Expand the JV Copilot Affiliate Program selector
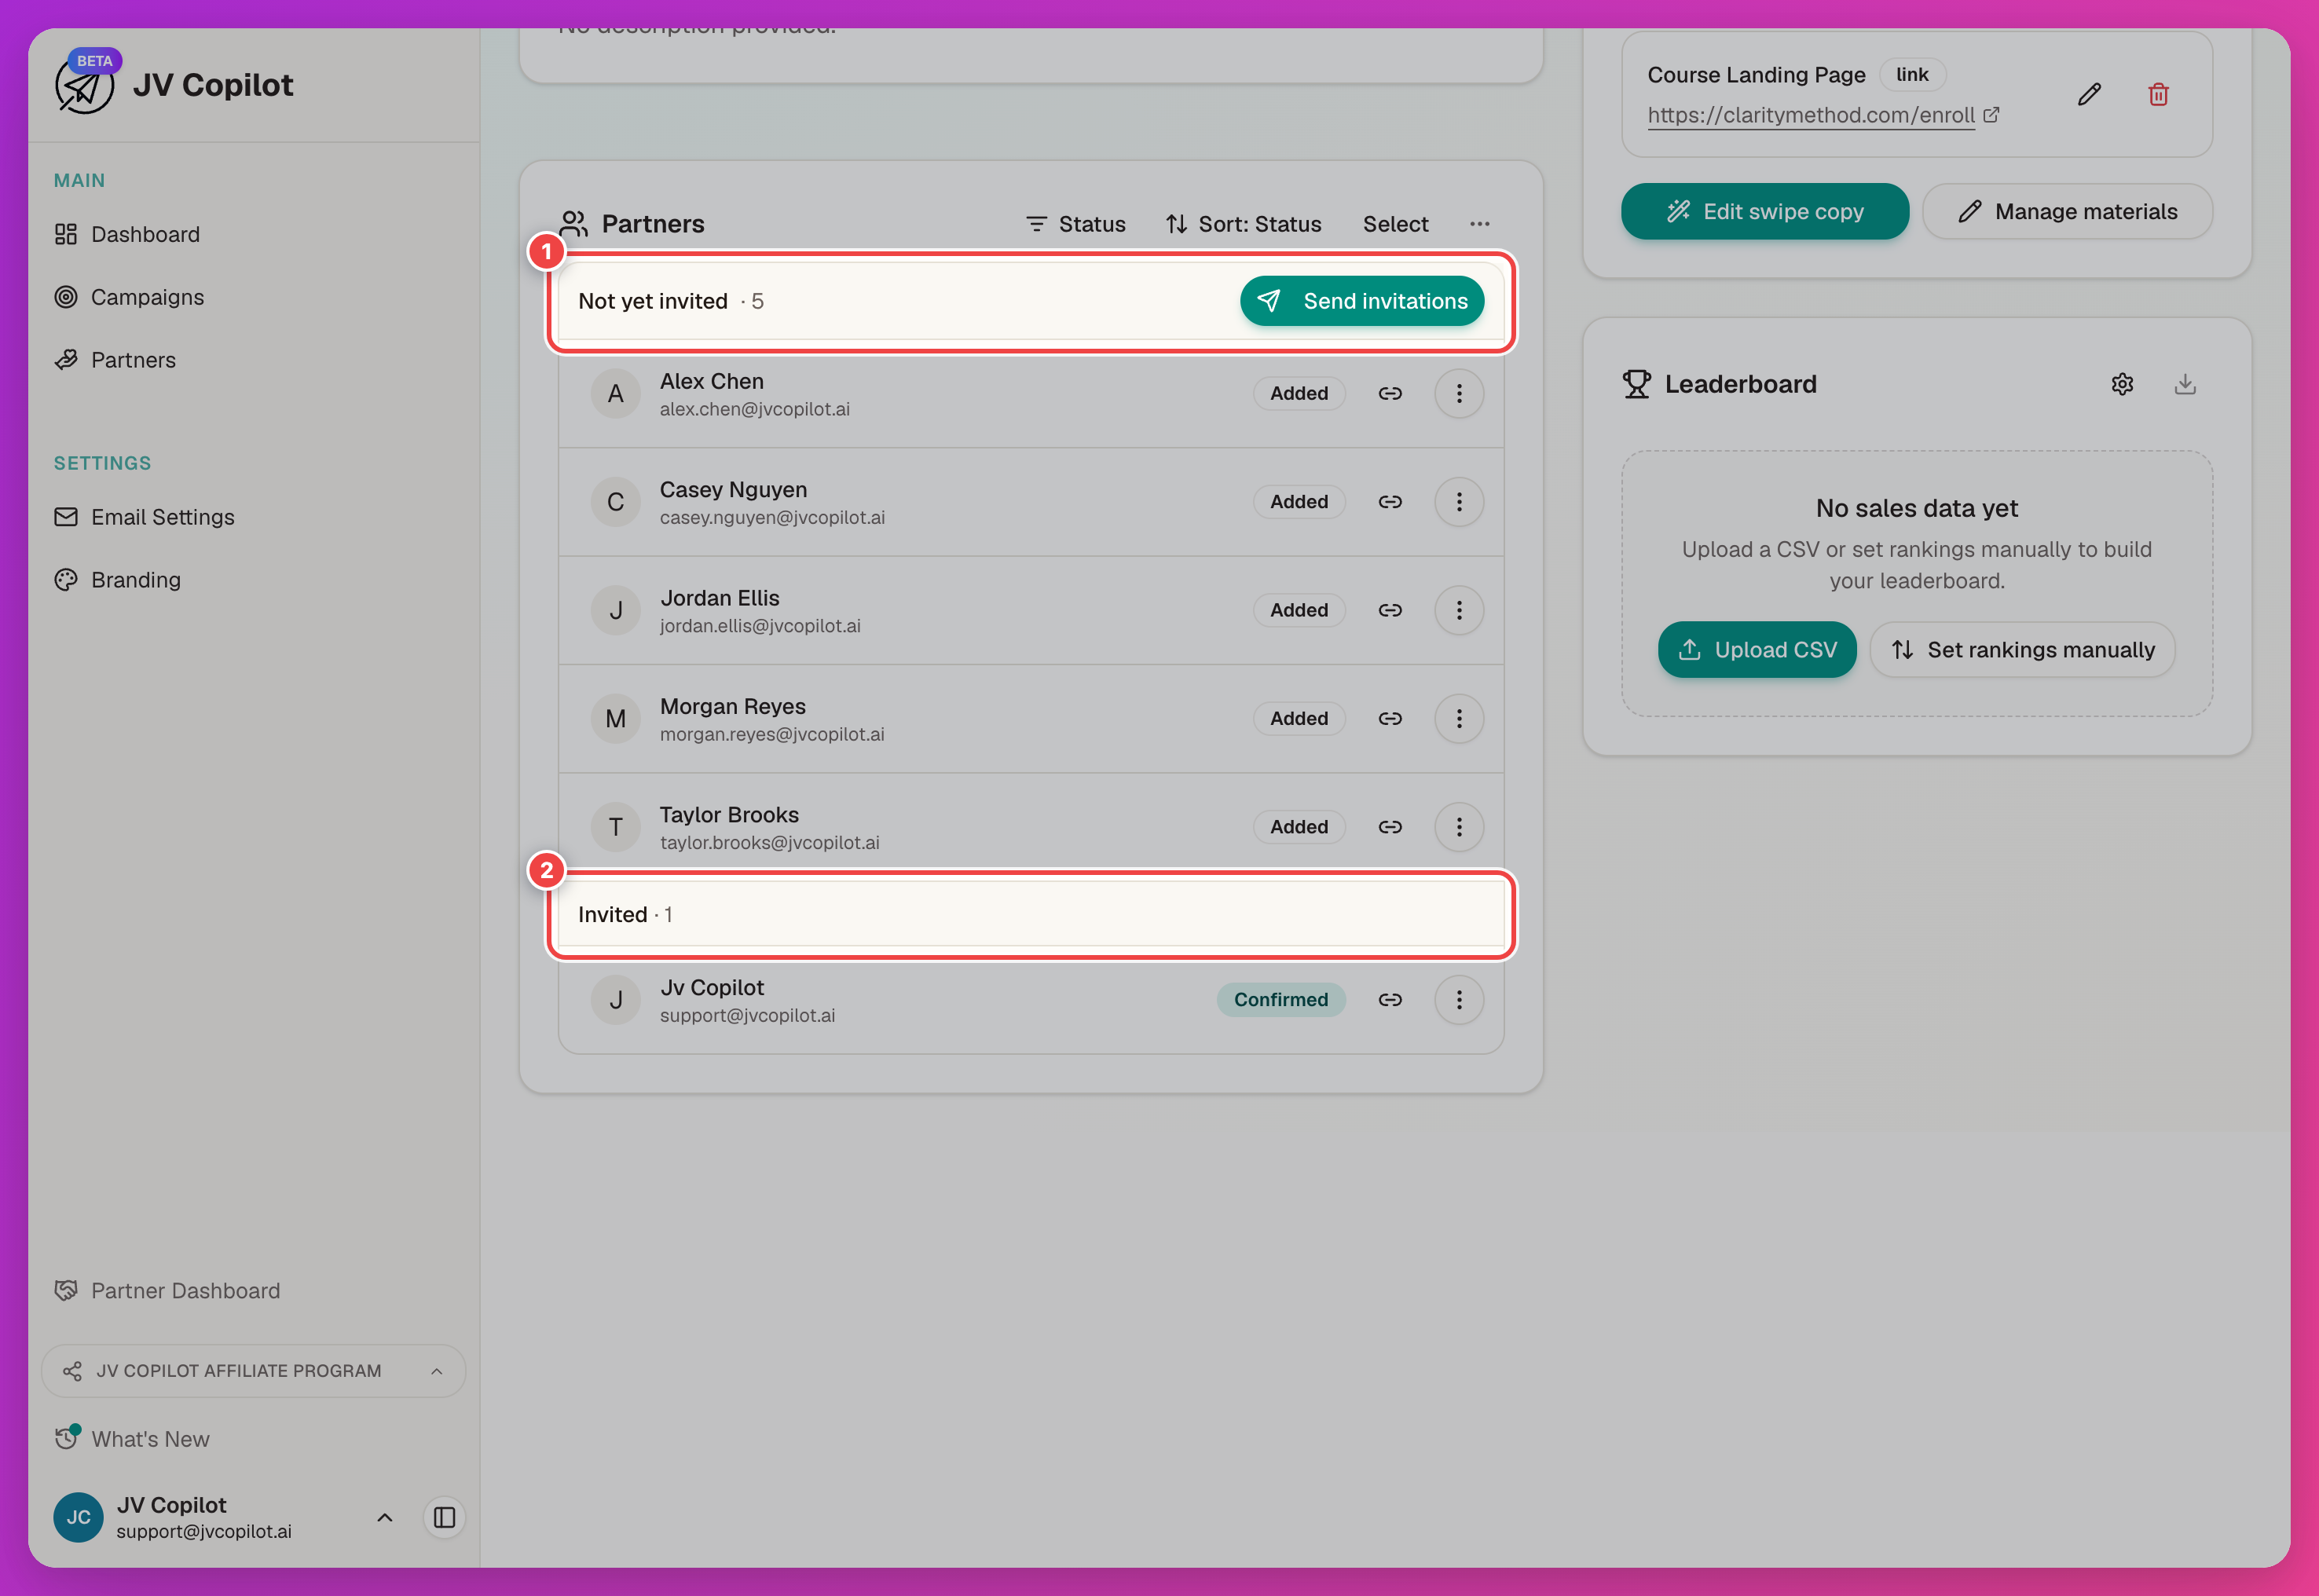 253,1371
